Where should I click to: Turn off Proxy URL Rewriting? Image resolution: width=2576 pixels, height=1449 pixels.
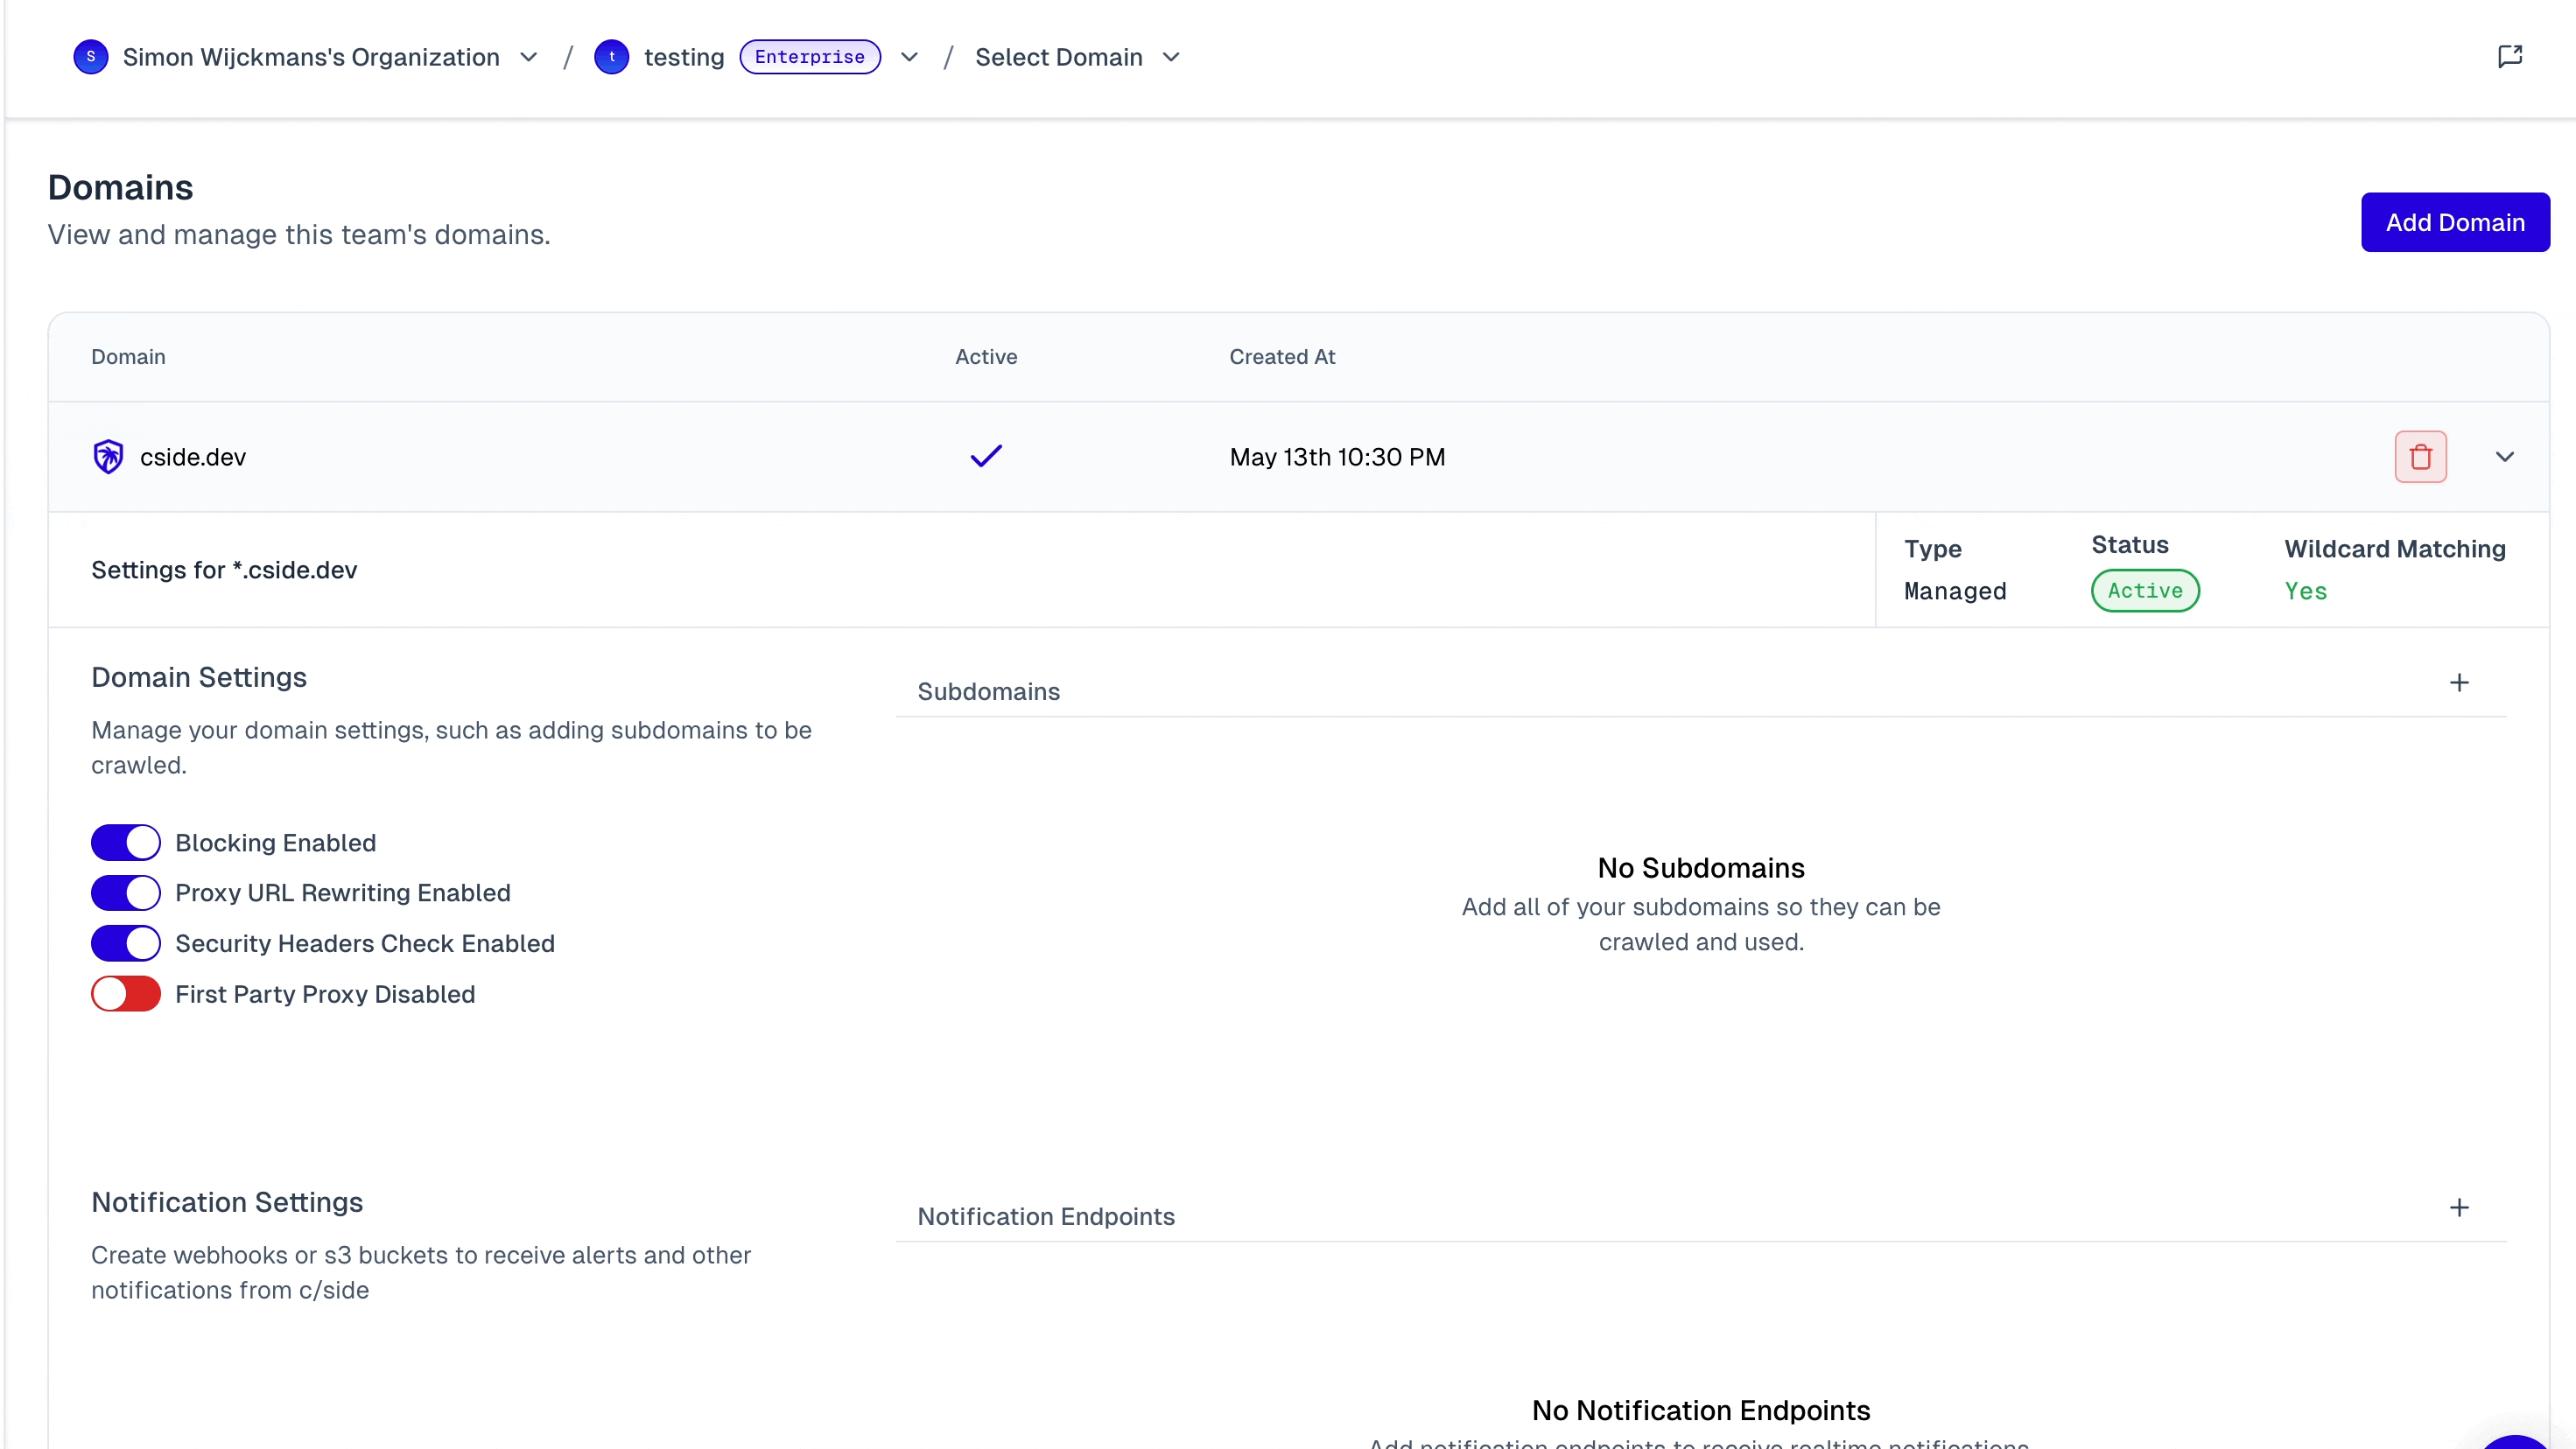pyautogui.click(x=125, y=892)
